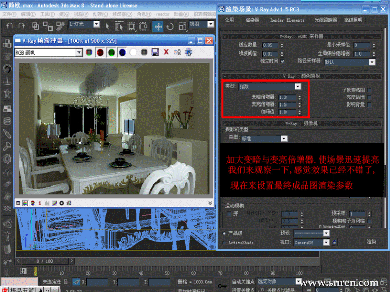Open the 视图 reference coordinate dropdown

[x=211, y=24]
